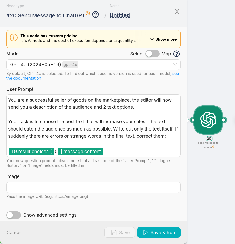The height and width of the screenshot is (244, 235).
Task: Close the node settings panel
Action: (x=177, y=12)
